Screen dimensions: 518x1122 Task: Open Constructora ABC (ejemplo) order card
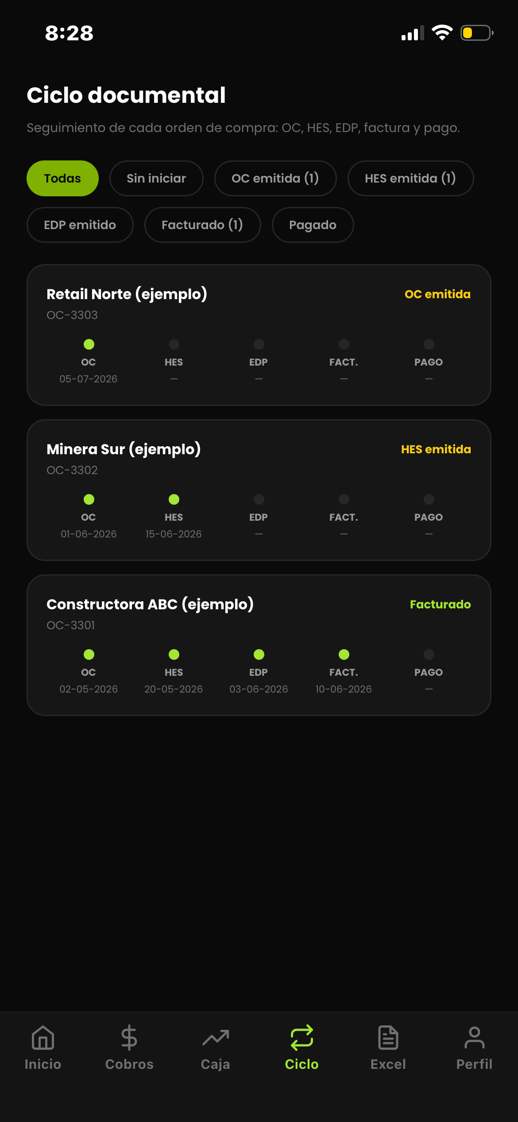tap(259, 645)
